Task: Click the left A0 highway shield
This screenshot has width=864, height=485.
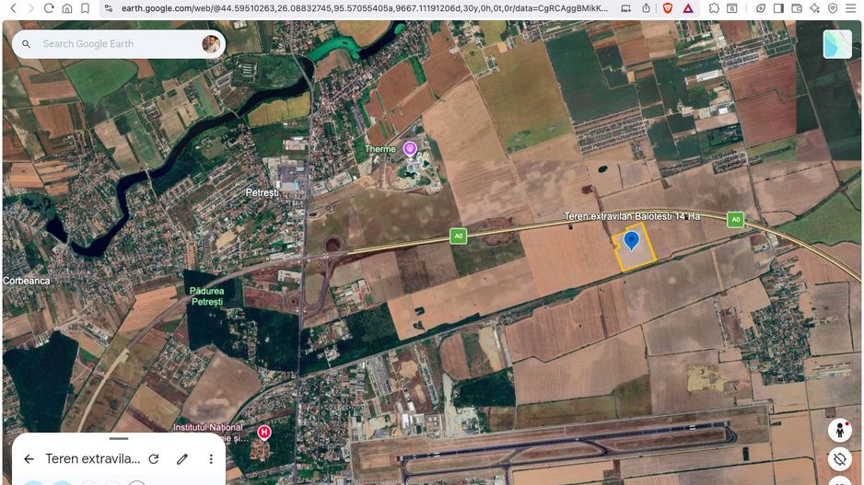Action: point(458,237)
